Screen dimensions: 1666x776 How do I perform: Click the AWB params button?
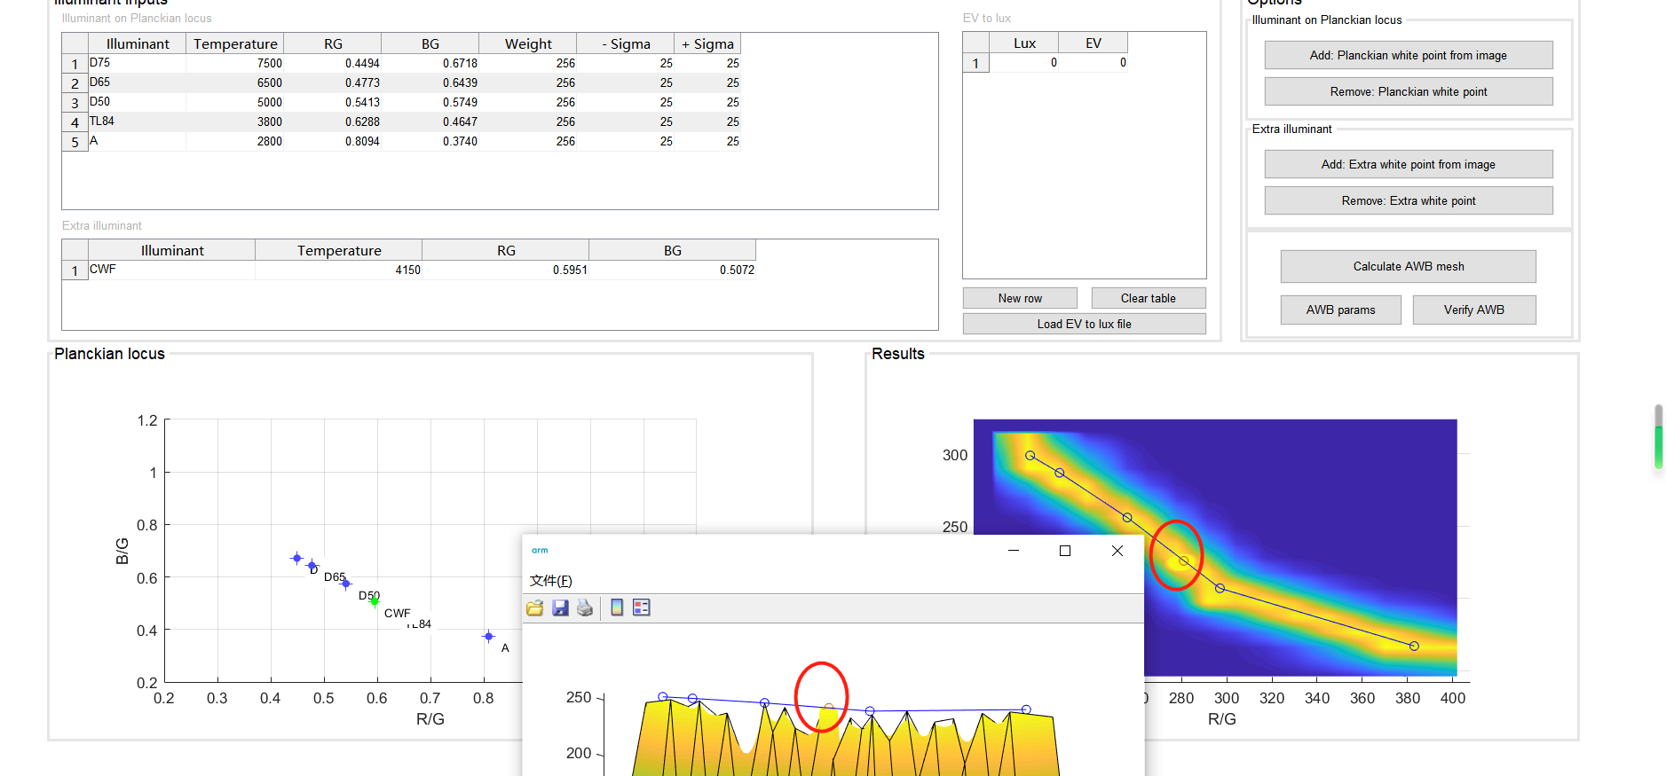click(1340, 310)
